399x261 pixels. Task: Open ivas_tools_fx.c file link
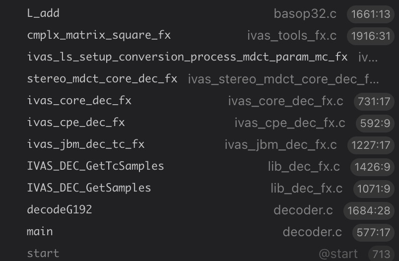292,36
